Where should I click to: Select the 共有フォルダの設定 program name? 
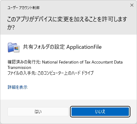[44, 47]
